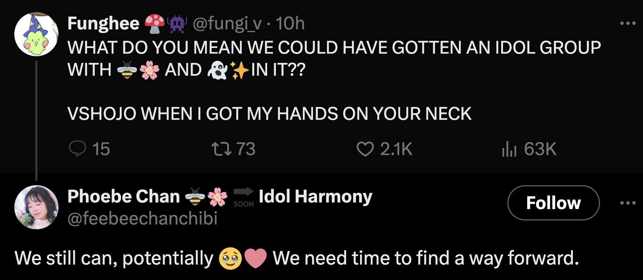Viewport: 643px width, 280px height.
Task: Open Phoebe Chan's profile picture
Action: coord(36,207)
